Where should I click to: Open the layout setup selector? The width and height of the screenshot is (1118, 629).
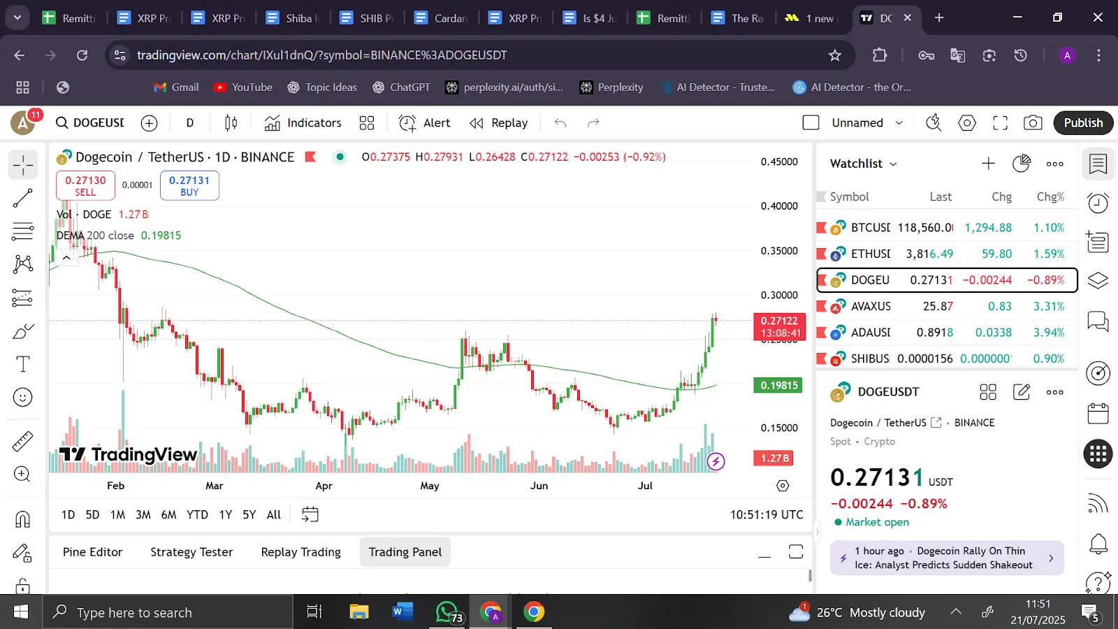[811, 123]
